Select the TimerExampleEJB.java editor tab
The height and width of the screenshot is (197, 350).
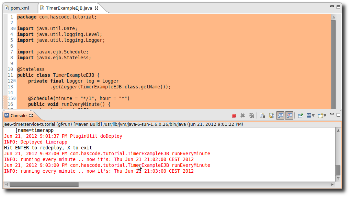coord(69,8)
